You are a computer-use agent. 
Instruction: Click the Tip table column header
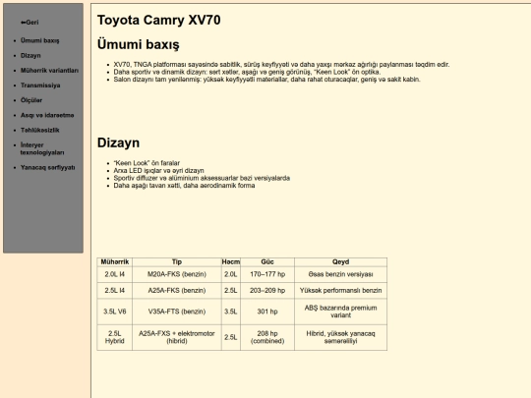(177, 262)
